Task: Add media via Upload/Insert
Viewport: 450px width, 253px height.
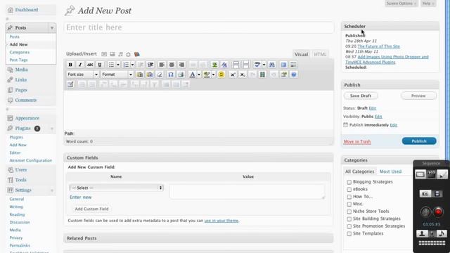Action: [128, 54]
